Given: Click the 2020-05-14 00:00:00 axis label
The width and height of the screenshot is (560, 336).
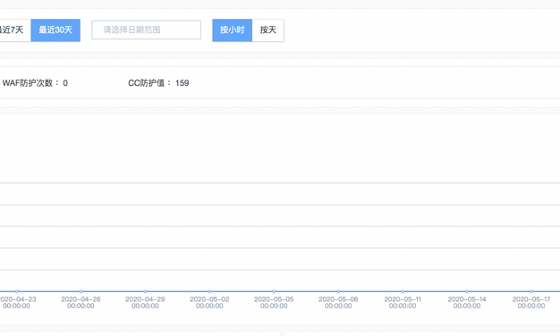Looking at the screenshot, I should (467, 302).
